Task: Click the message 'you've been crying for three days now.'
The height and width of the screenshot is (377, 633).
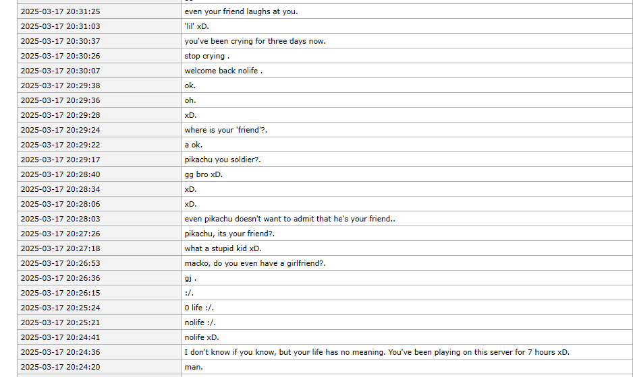Action: tap(255, 41)
